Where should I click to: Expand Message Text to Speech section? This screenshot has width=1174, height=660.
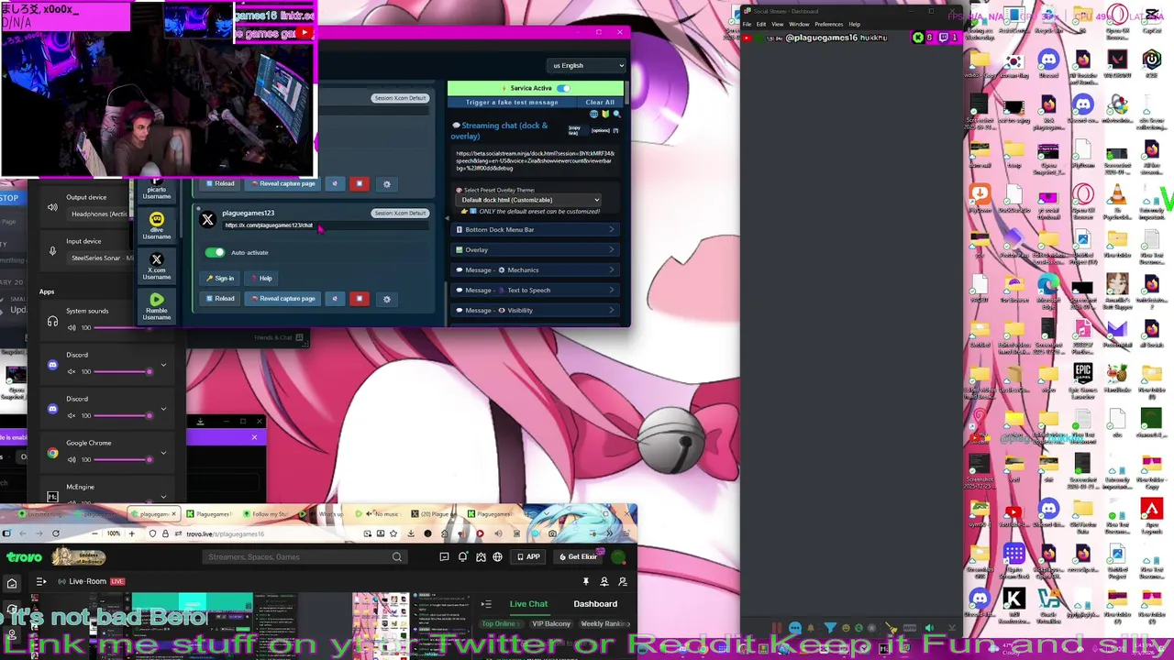(x=537, y=290)
